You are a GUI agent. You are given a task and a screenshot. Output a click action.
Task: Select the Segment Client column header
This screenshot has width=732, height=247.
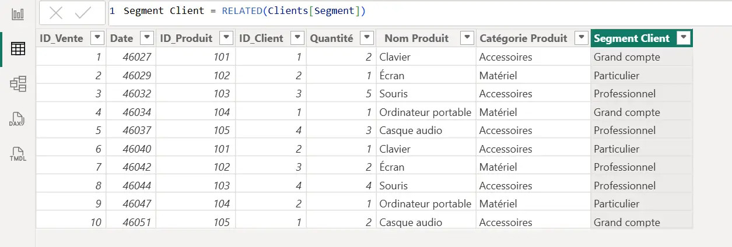(x=632, y=38)
